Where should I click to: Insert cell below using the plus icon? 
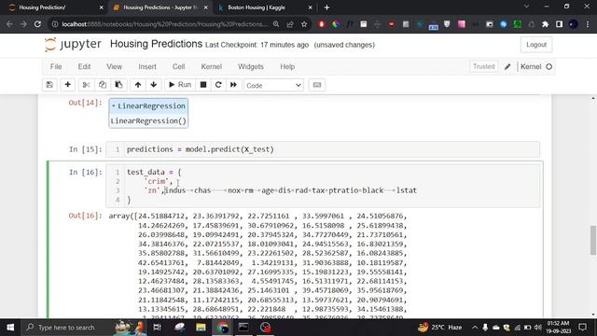click(67, 85)
